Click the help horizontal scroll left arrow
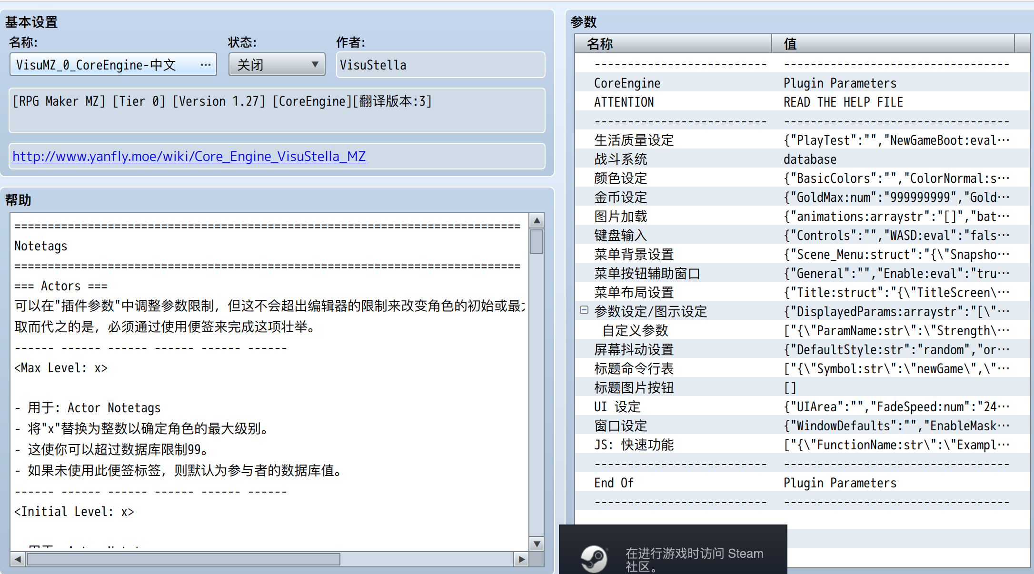The width and height of the screenshot is (1034, 574). click(18, 559)
